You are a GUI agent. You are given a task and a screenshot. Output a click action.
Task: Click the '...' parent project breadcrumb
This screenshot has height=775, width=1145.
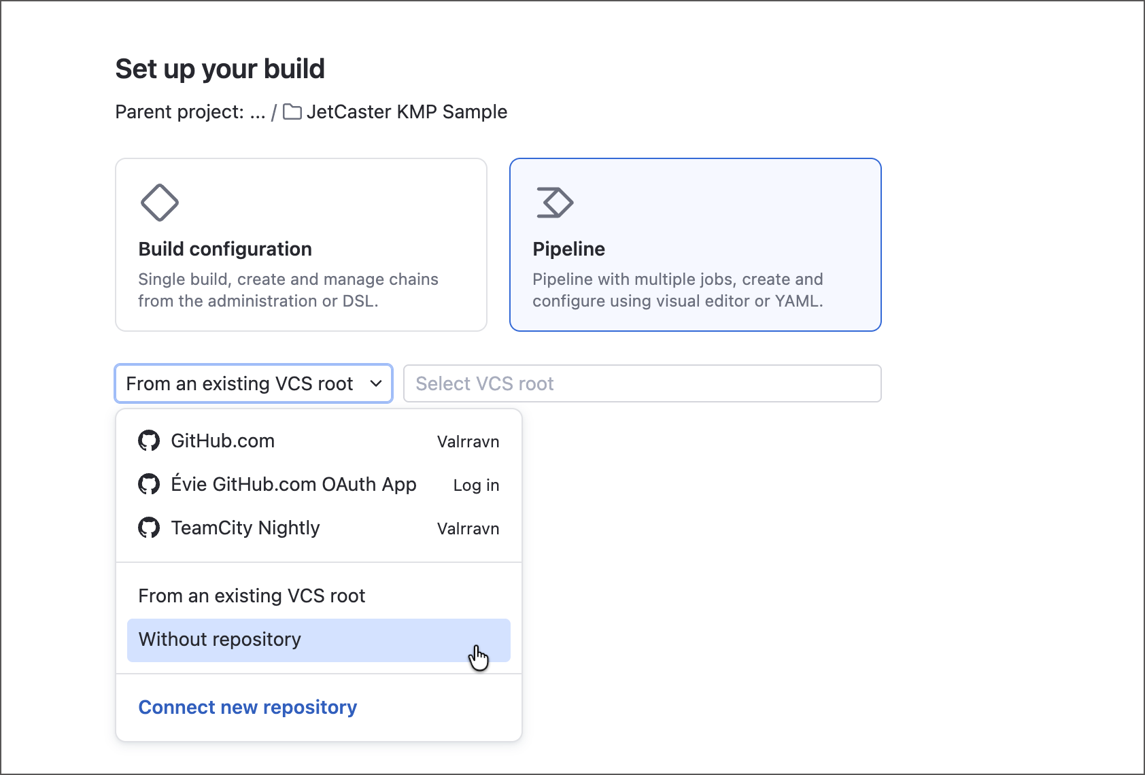[x=258, y=112]
